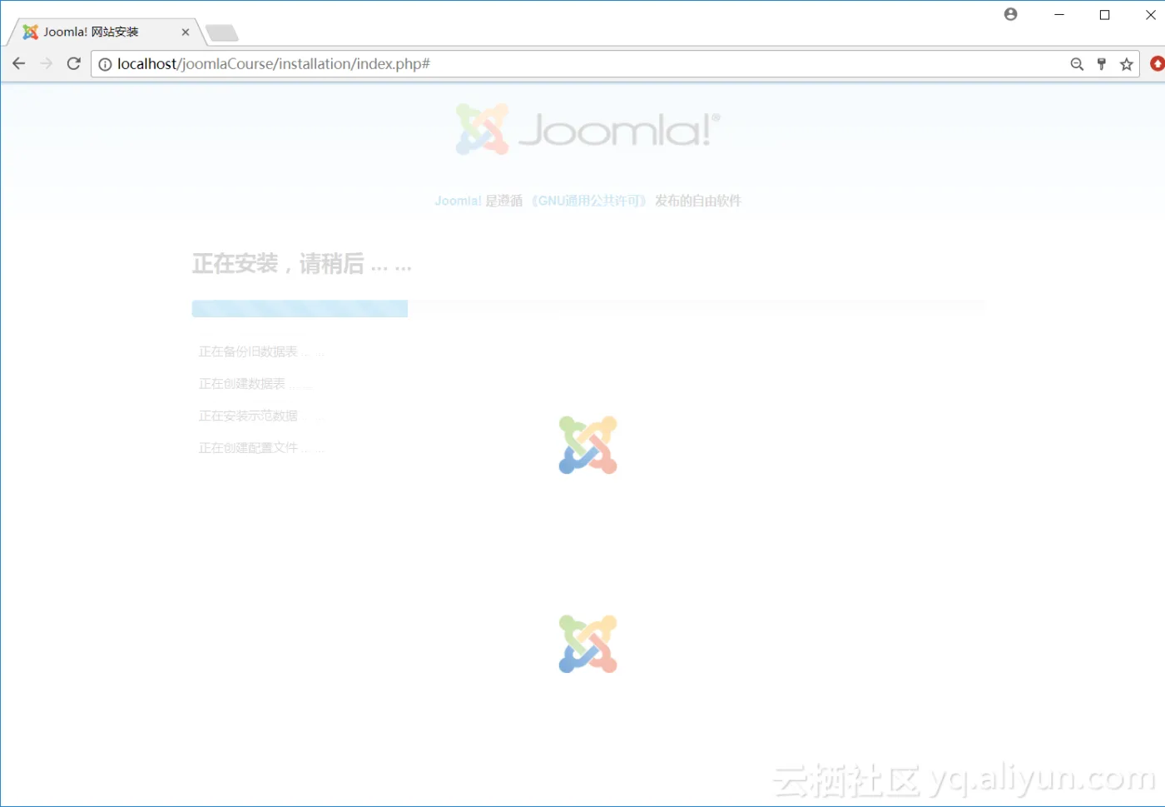Image resolution: width=1165 pixels, height=807 pixels.
Task: Maximize the browser window
Action: pos(1105,15)
